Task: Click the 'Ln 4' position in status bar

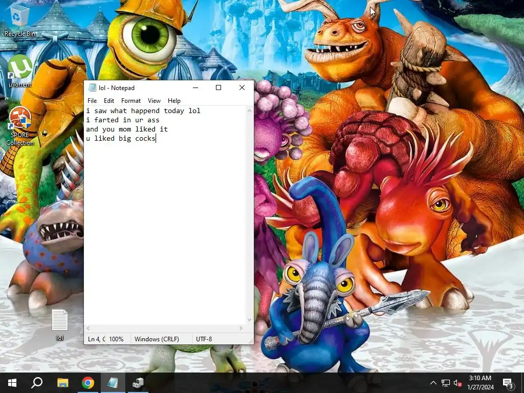Action: point(96,339)
